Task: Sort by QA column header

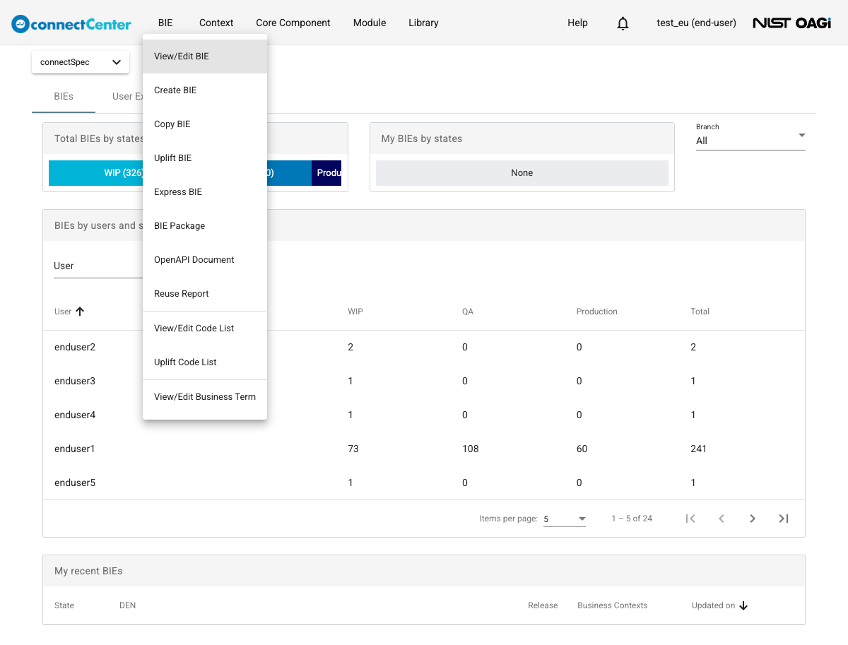Action: click(x=468, y=312)
